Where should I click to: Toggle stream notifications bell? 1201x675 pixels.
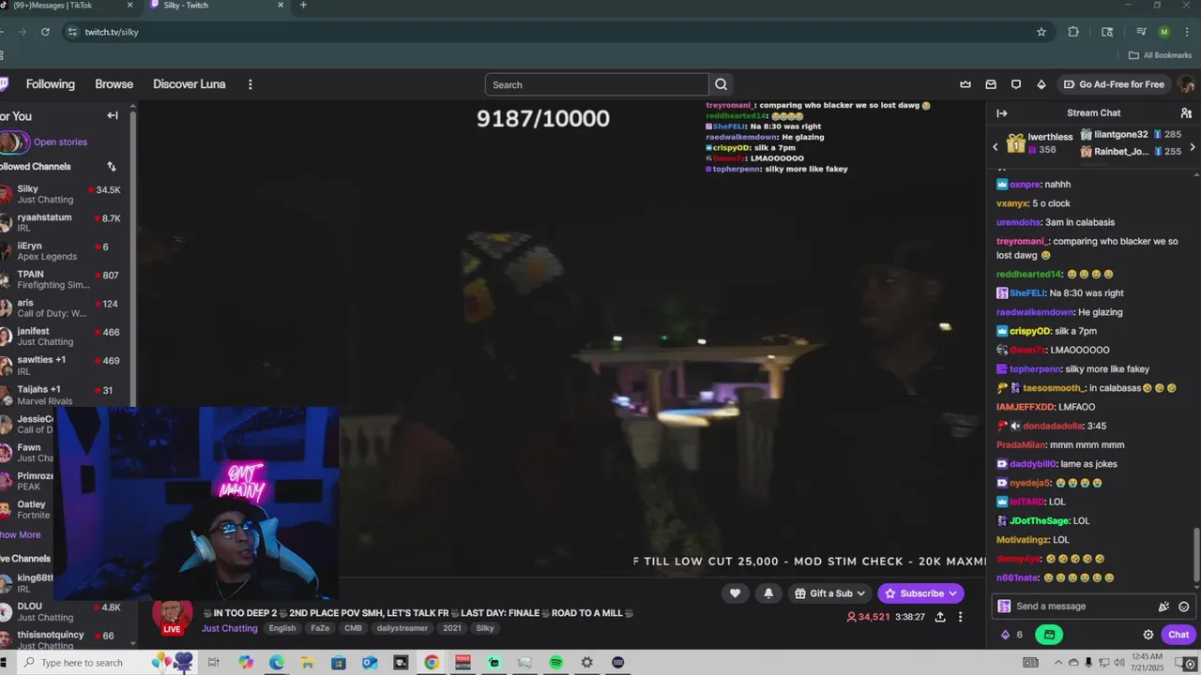click(768, 592)
